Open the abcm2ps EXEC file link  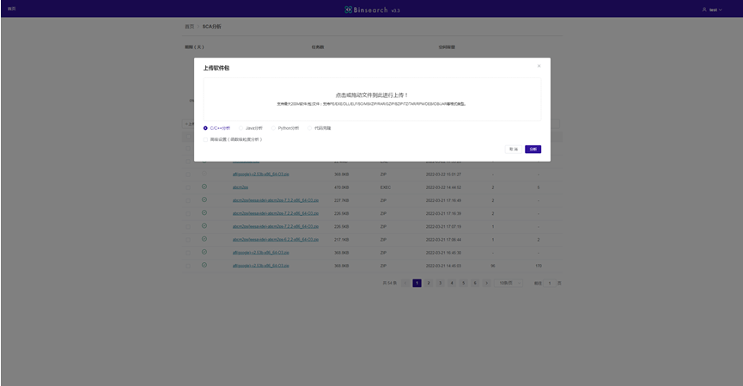pos(241,187)
